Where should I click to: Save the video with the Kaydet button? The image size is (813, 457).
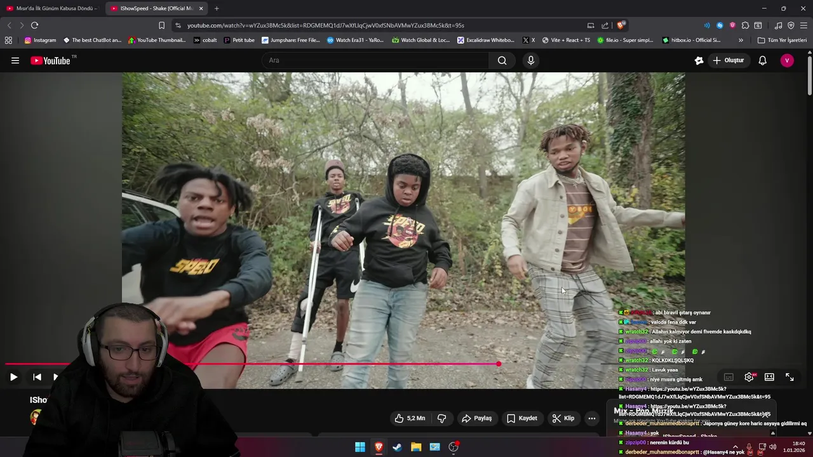pos(522,418)
